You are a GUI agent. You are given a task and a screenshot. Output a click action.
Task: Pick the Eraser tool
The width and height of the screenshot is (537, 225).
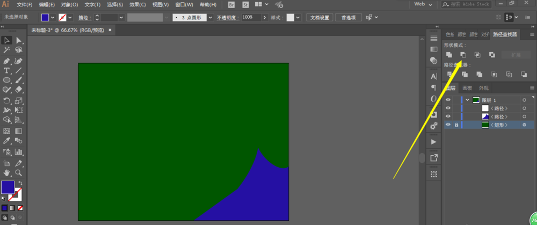(x=19, y=89)
